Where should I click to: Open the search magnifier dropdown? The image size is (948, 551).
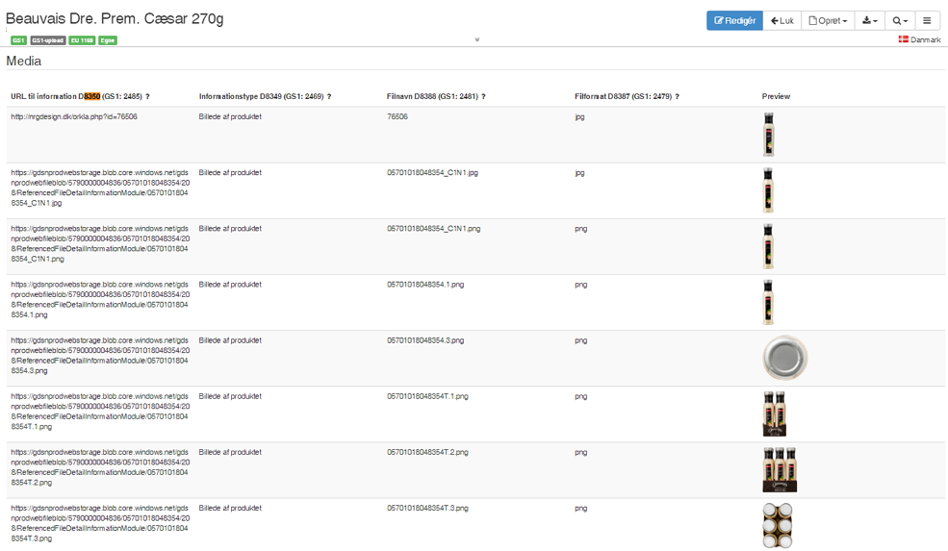pos(899,20)
